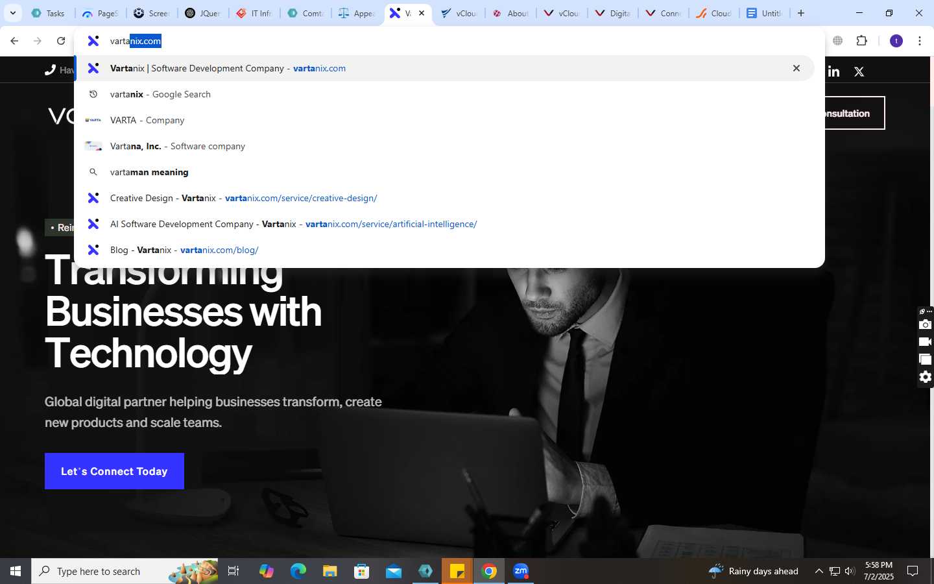Switch to the JQuery tab
Screen dimensions: 934x584
pyautogui.click(x=204, y=13)
